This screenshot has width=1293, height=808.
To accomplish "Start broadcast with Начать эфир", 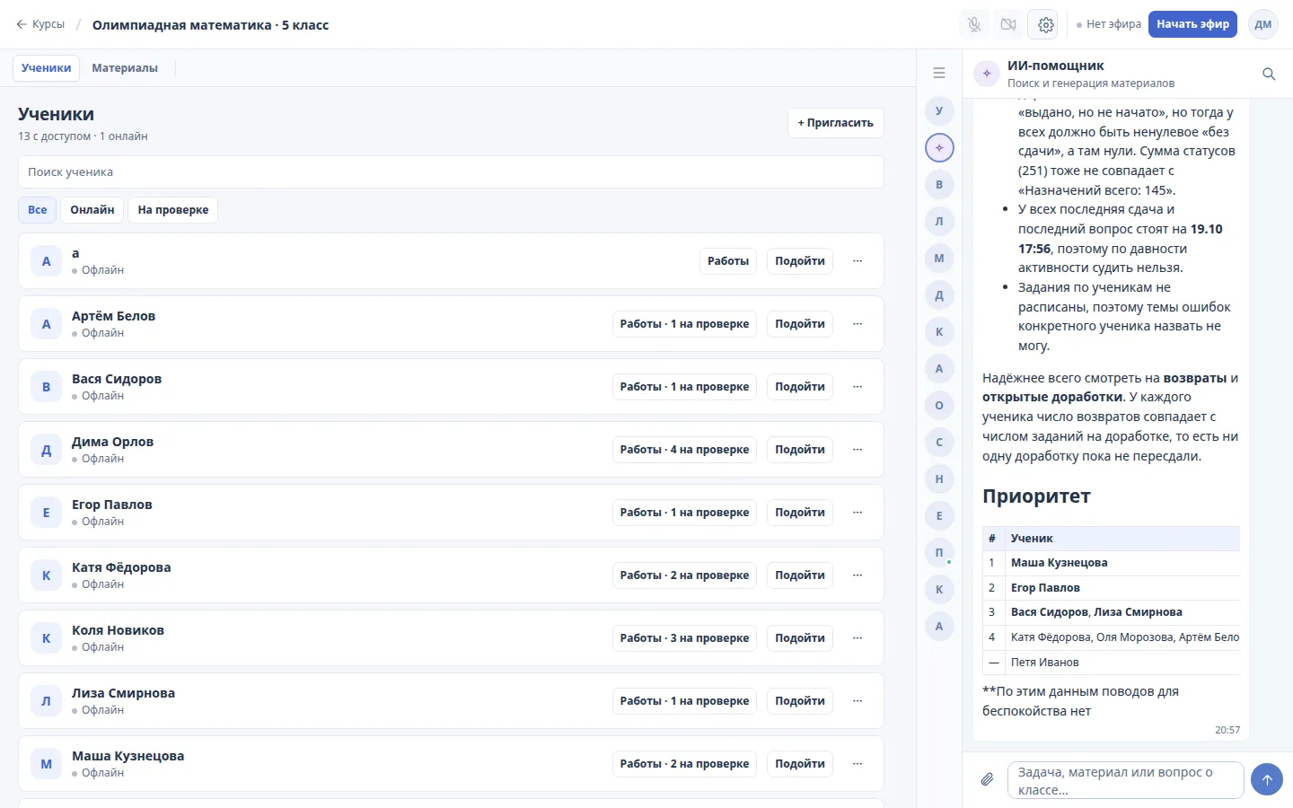I will click(x=1192, y=24).
